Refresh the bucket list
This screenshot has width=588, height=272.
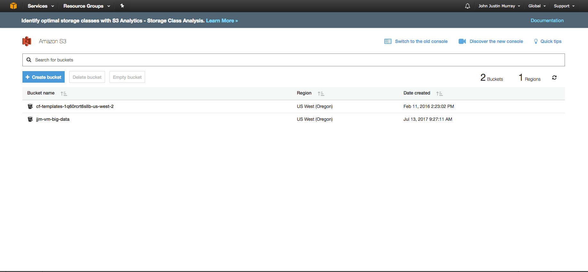(x=554, y=78)
